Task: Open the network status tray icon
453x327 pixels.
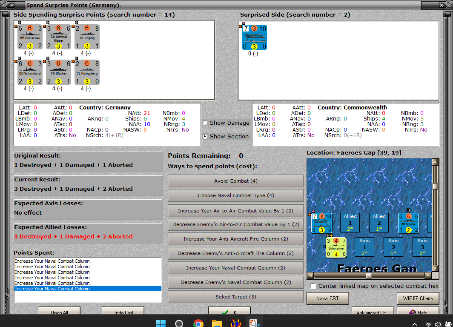Action: [x=428, y=324]
